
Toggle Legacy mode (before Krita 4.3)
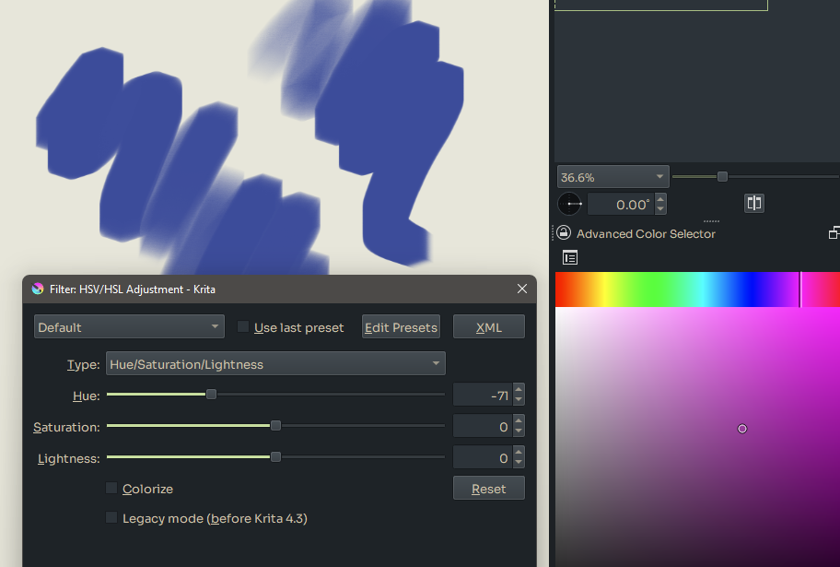pyautogui.click(x=111, y=517)
